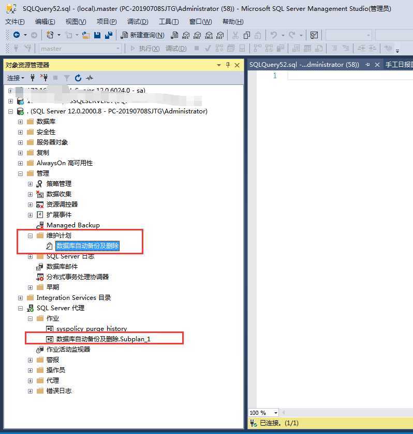Collapse the 管理 folder node
Screen dimensions: 413x434
coord(21,173)
